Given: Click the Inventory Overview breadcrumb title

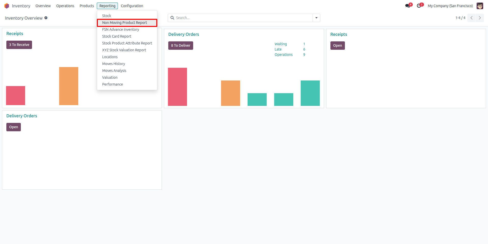Looking at the screenshot, I should pyautogui.click(x=24, y=18).
